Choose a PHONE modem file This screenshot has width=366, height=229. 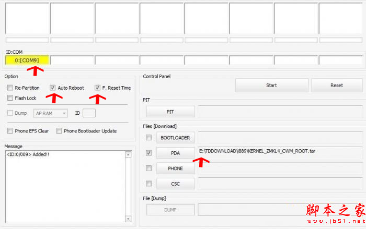[175, 168]
